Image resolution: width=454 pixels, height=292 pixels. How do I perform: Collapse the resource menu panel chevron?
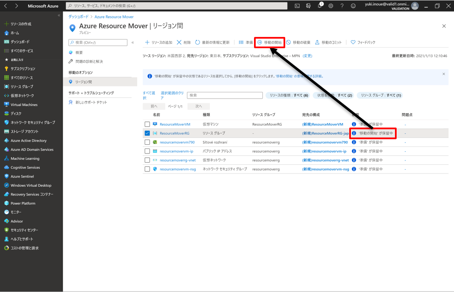[x=133, y=42]
